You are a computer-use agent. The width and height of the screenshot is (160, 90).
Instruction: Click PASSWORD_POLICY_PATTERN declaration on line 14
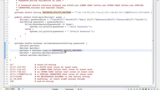57,12
